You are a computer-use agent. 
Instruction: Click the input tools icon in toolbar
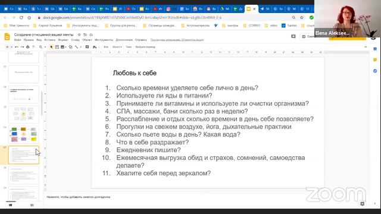click(95, 47)
